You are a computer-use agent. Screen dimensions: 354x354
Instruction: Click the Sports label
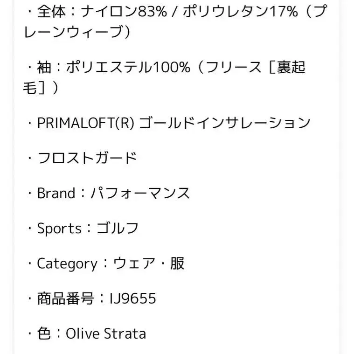coord(59,229)
